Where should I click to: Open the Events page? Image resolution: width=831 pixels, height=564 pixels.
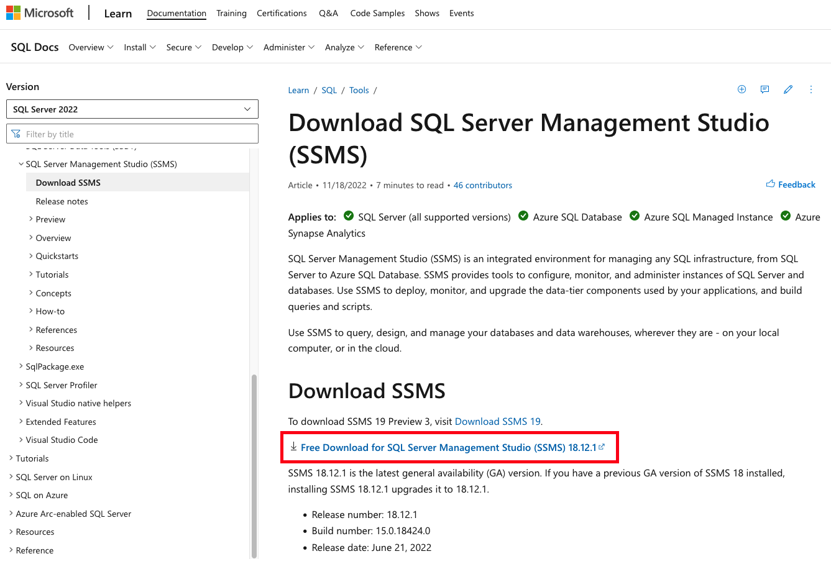pos(462,13)
